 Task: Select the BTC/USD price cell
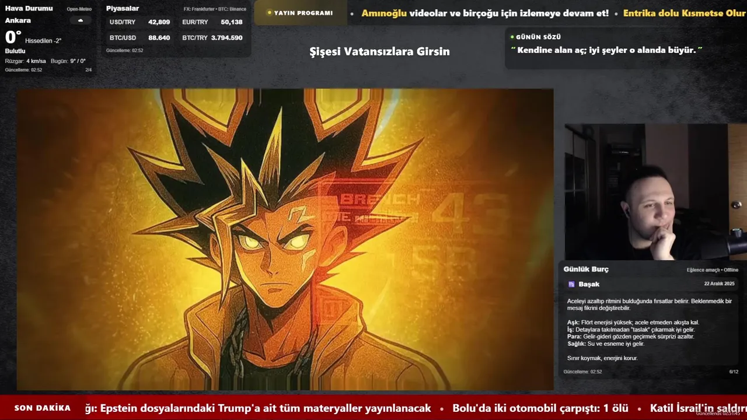pyautogui.click(x=140, y=37)
